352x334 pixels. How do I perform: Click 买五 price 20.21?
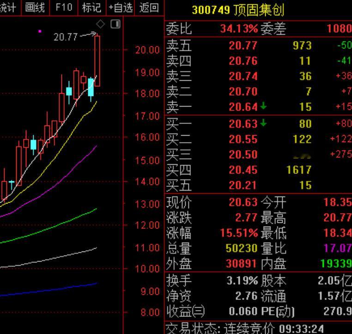click(x=243, y=185)
